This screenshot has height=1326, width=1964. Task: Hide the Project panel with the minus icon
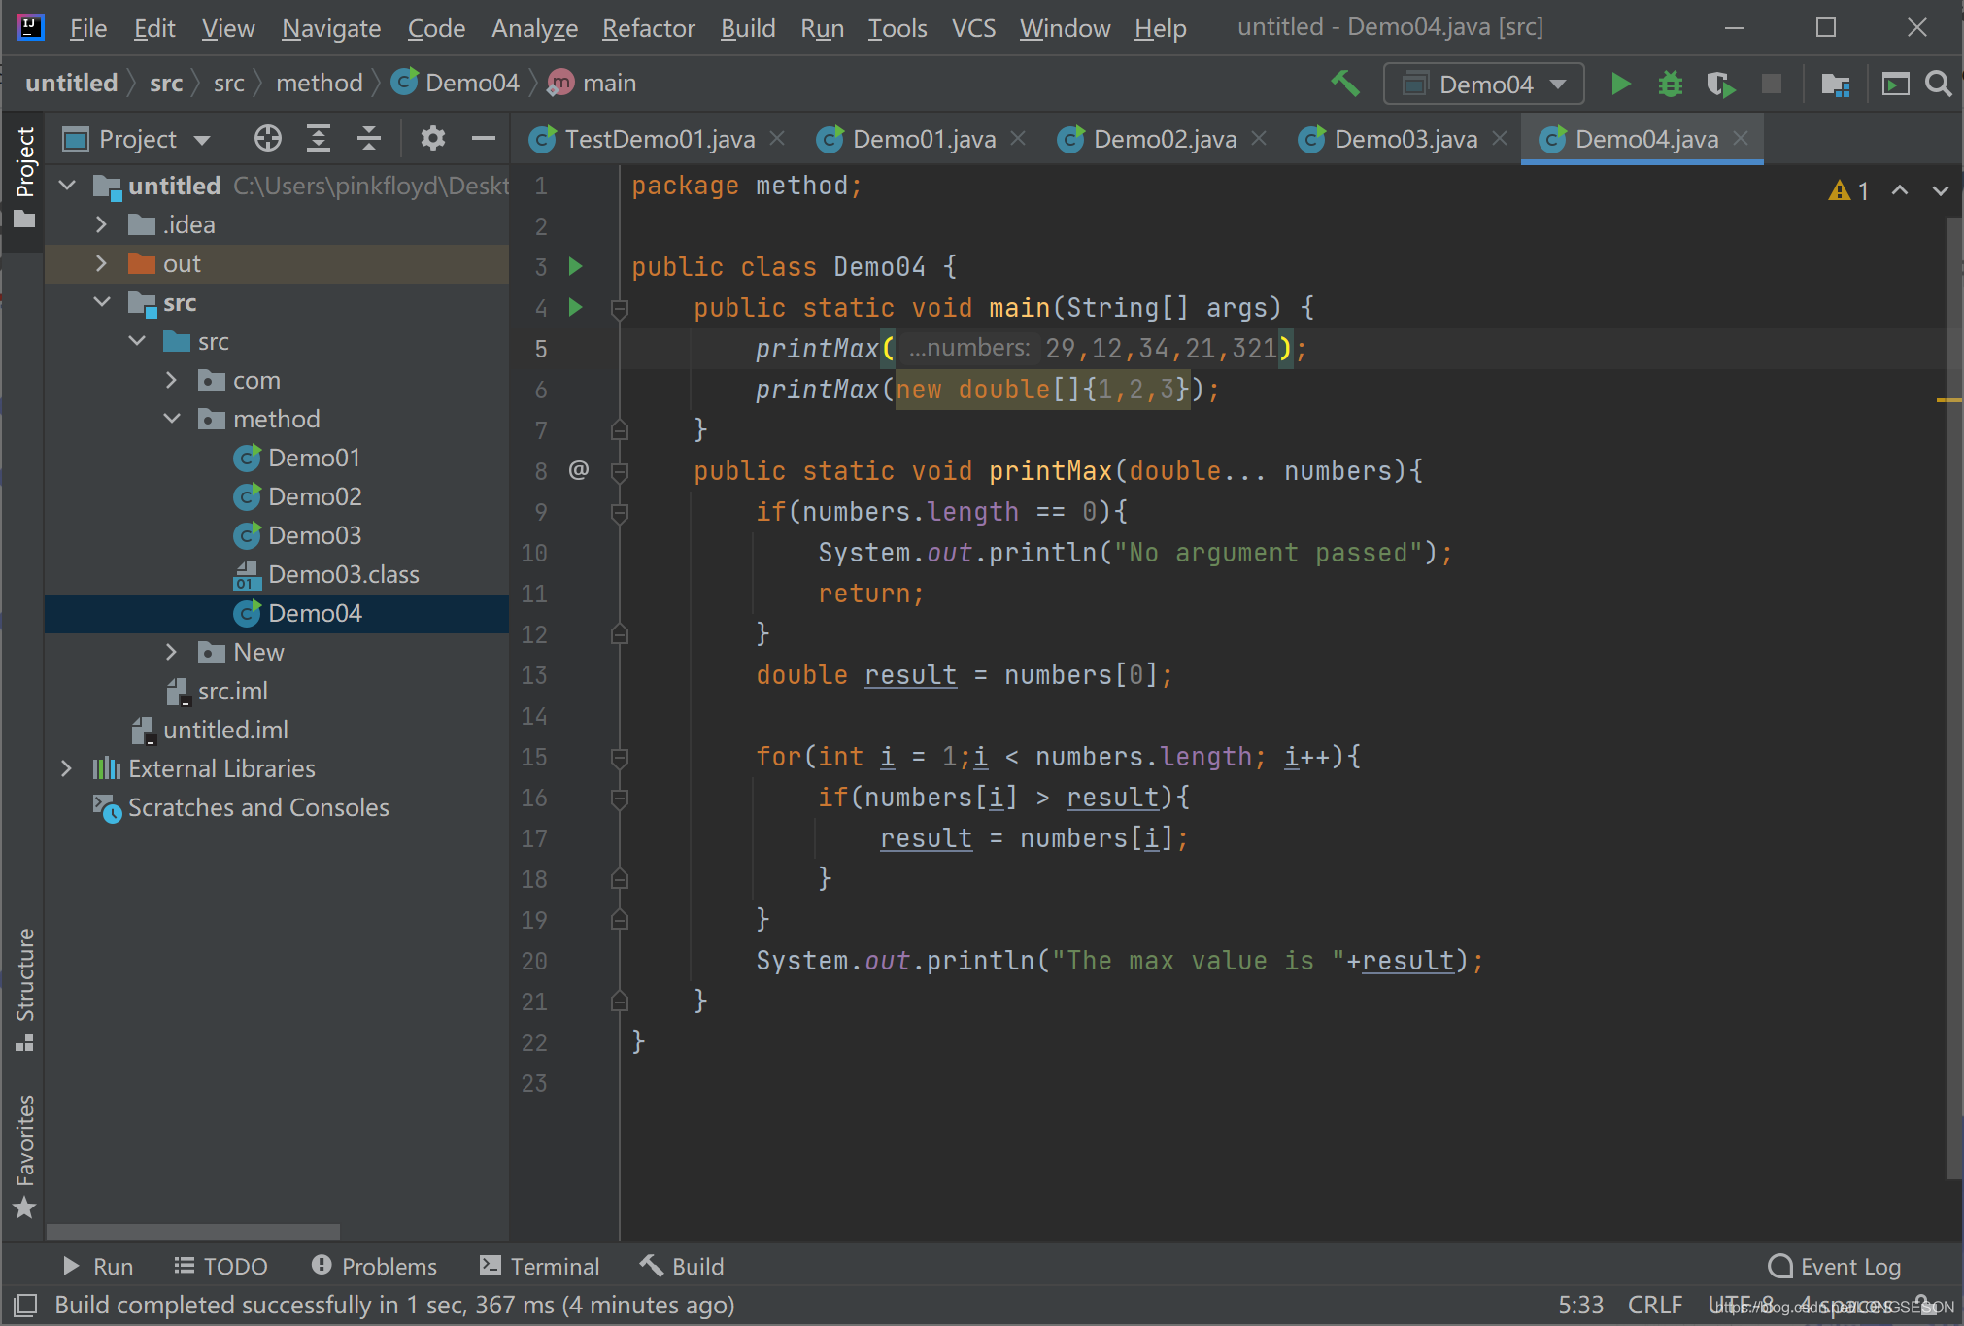[x=484, y=139]
